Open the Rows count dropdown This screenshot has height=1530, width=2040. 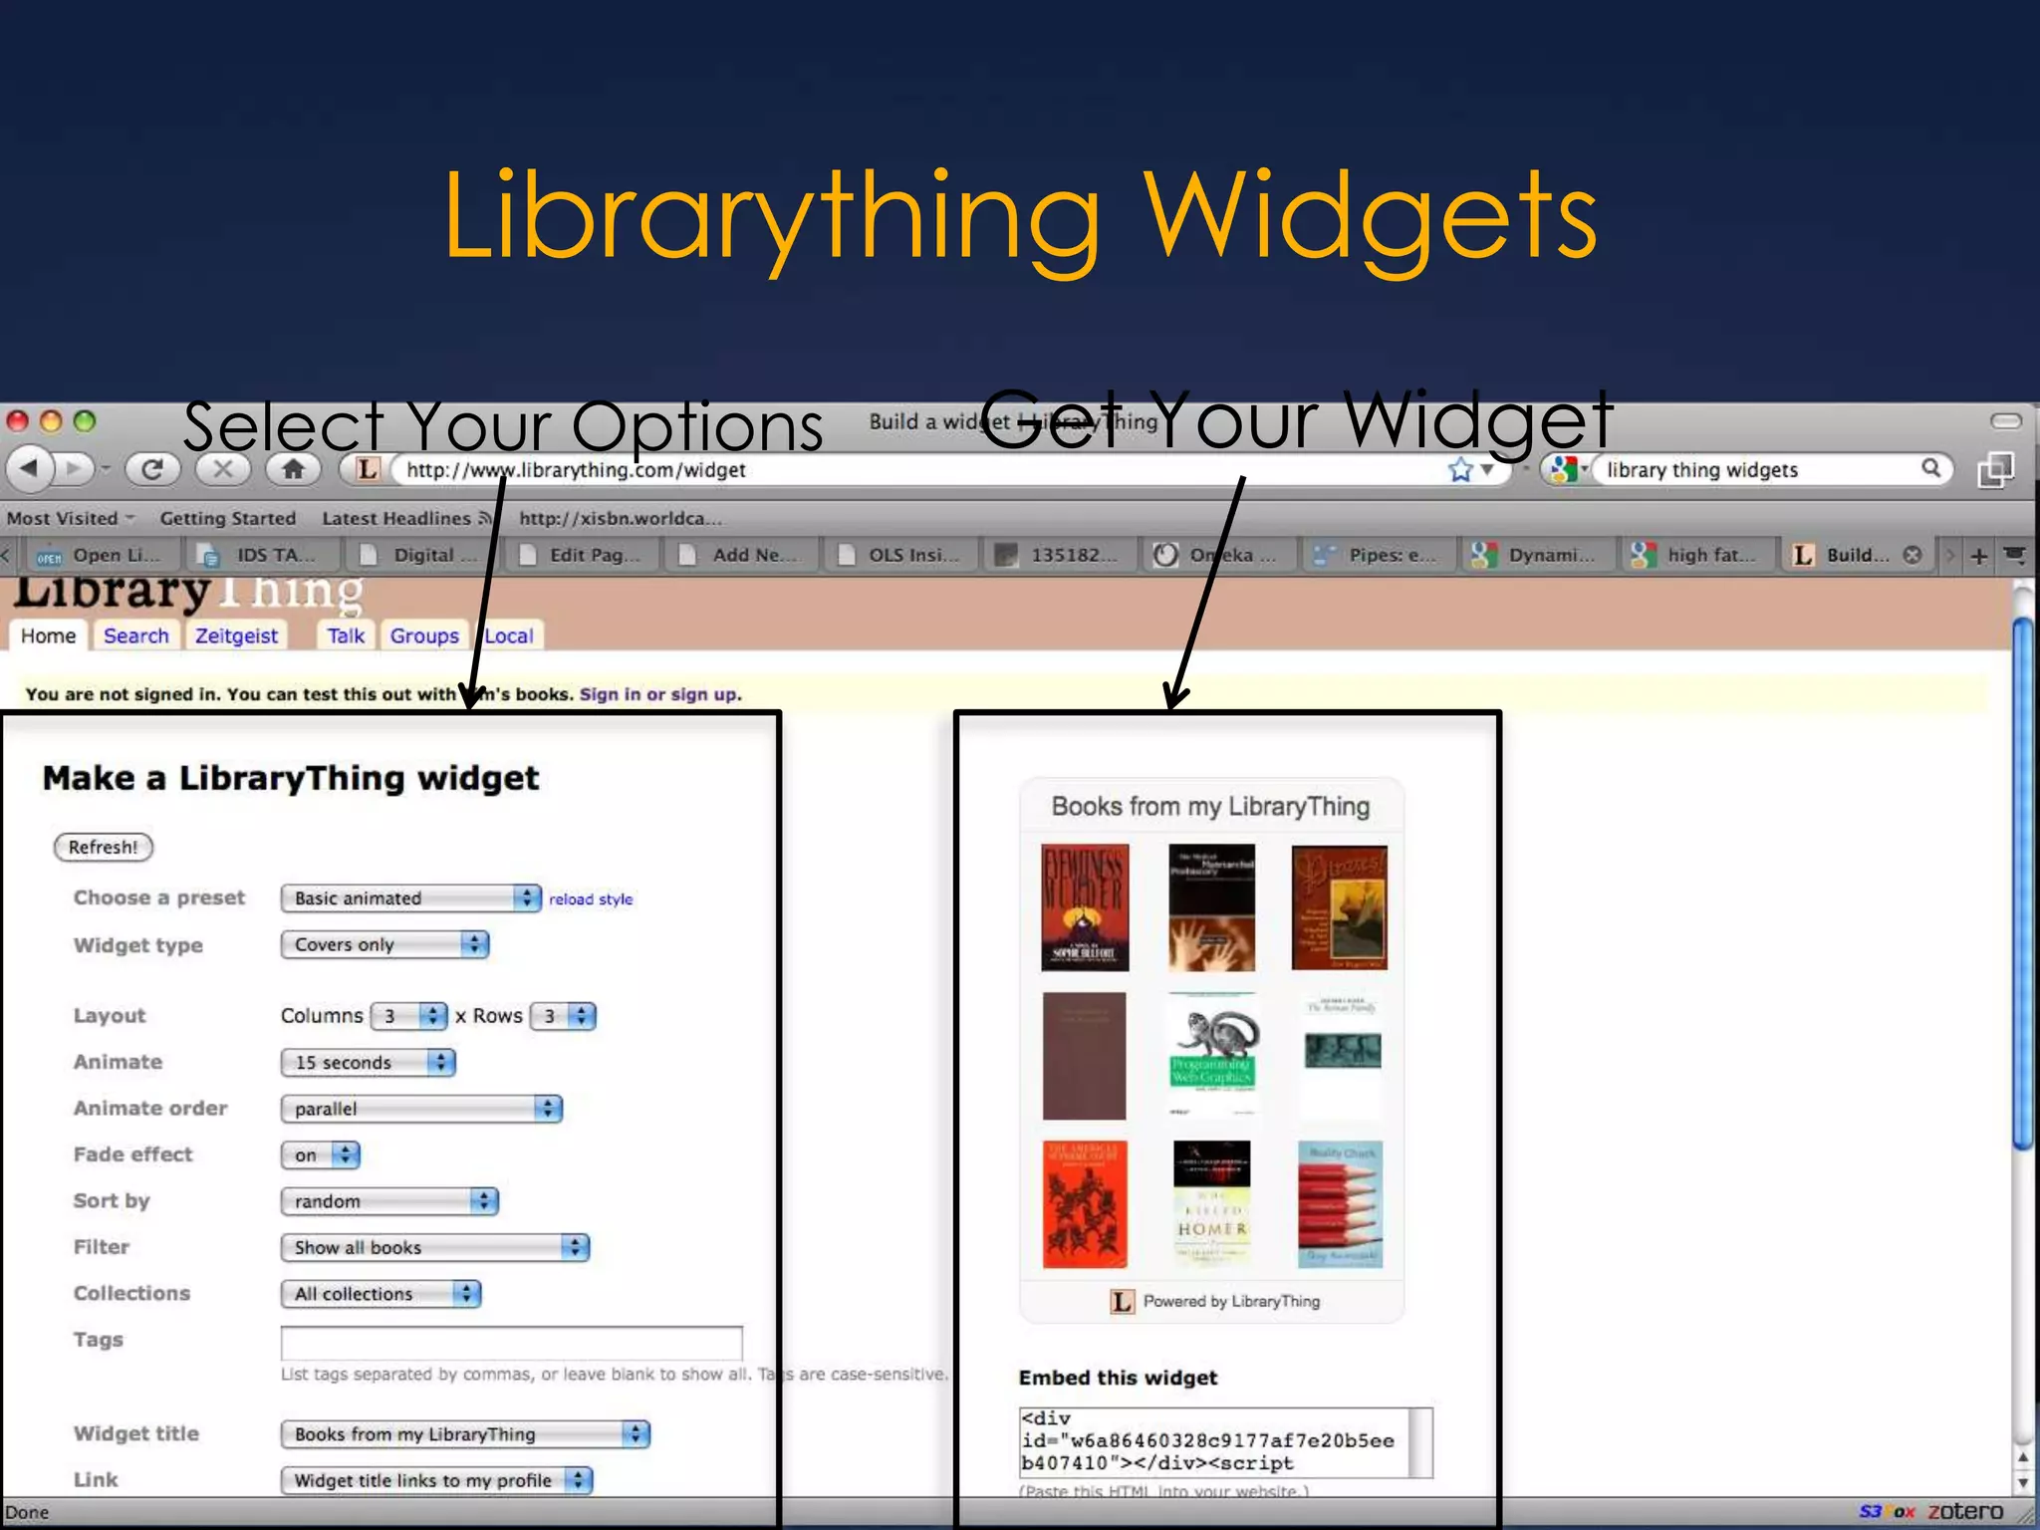(563, 1016)
